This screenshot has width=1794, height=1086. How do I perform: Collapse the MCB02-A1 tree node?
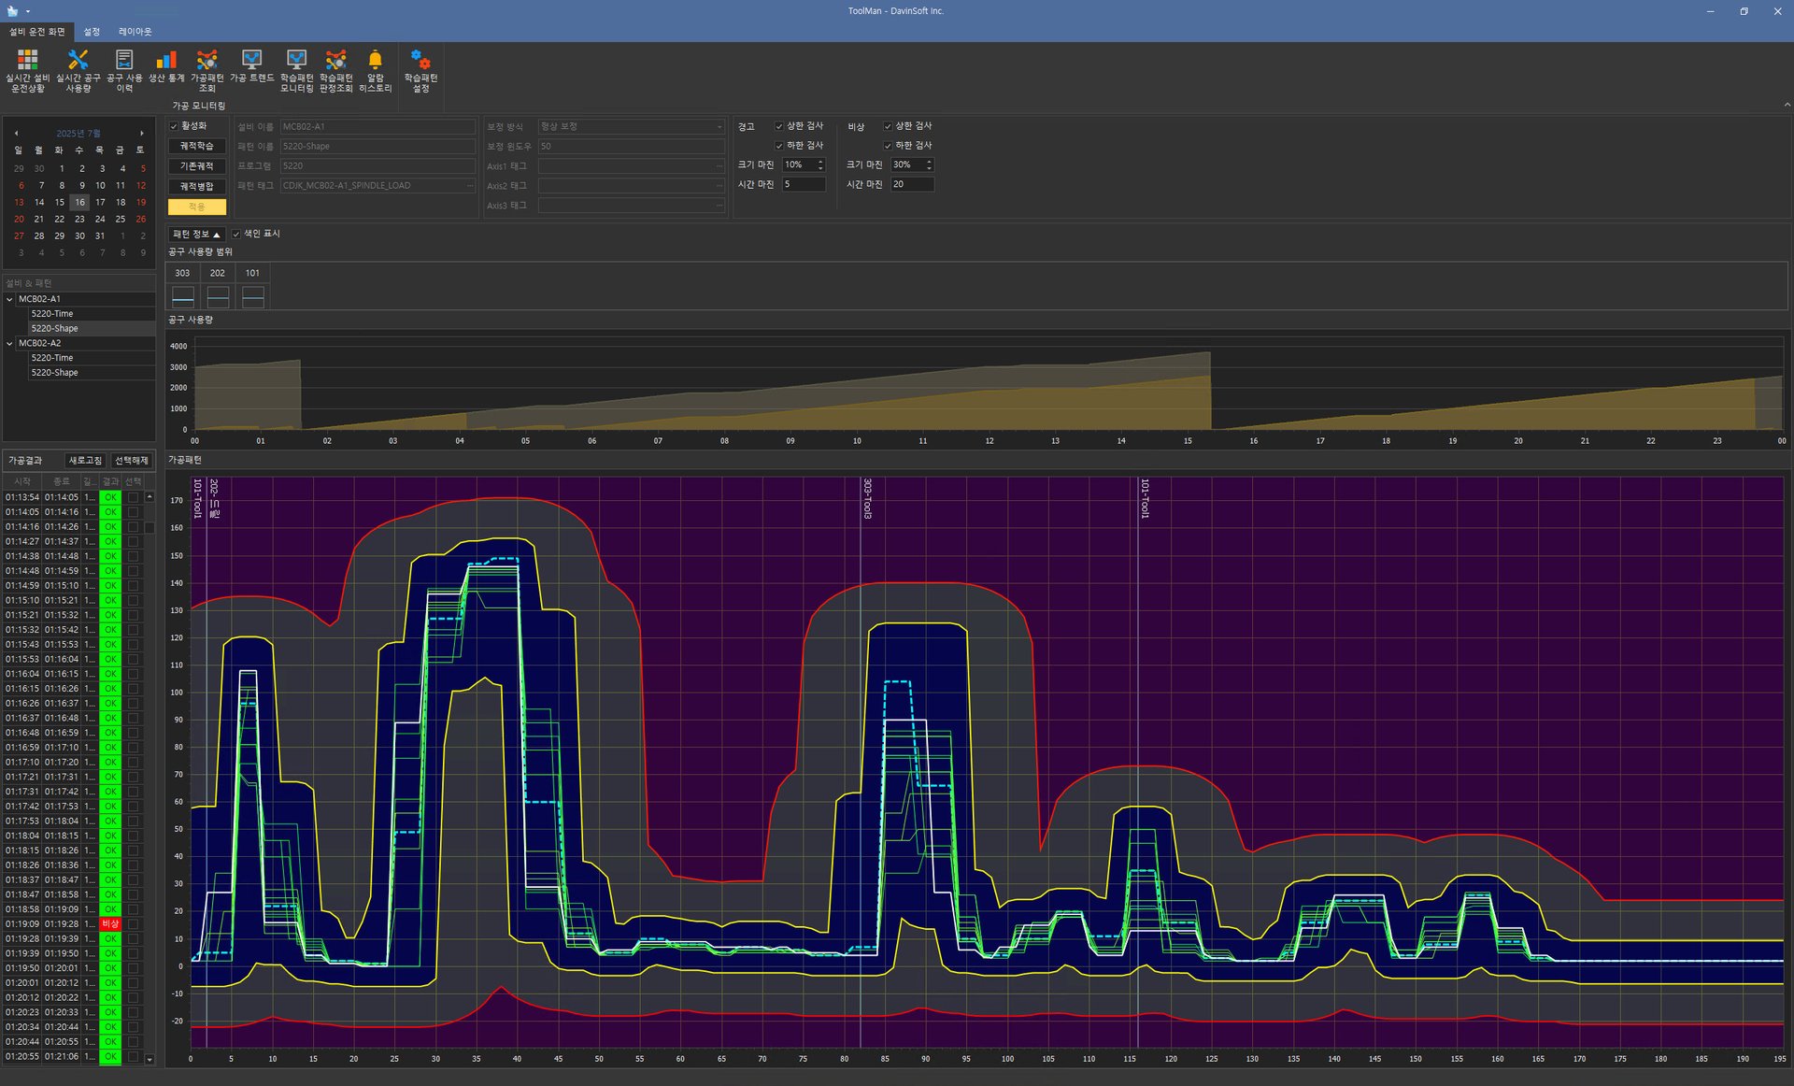tap(10, 299)
